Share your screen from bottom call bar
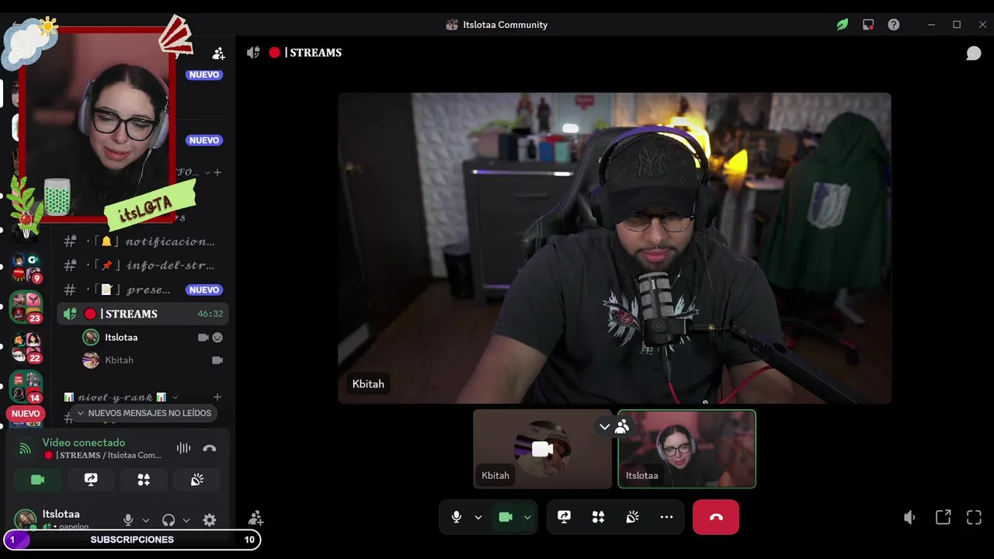 (564, 517)
